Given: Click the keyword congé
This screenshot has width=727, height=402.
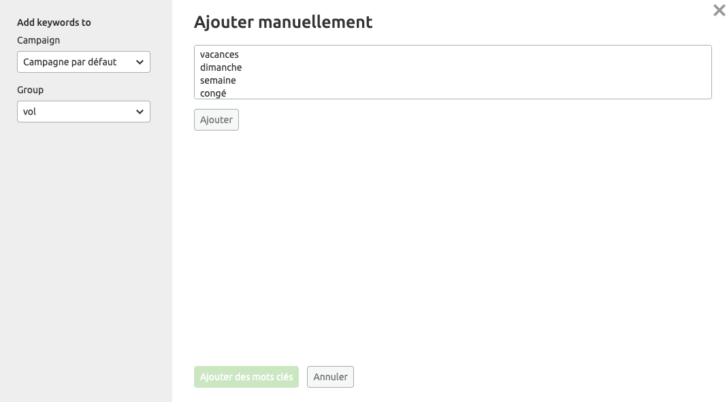Looking at the screenshot, I should pyautogui.click(x=212, y=93).
